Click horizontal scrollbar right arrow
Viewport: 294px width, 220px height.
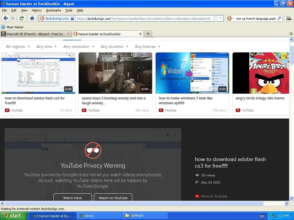(x=287, y=203)
